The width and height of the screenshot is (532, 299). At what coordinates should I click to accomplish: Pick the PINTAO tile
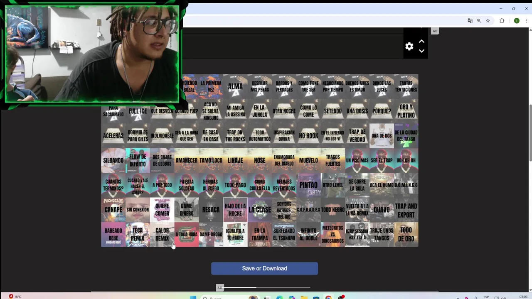[308, 185]
